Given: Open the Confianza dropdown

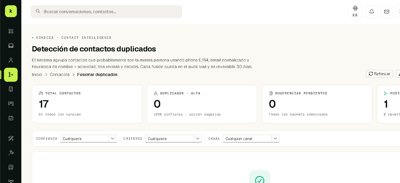Looking at the screenshot, I should pos(88,138).
